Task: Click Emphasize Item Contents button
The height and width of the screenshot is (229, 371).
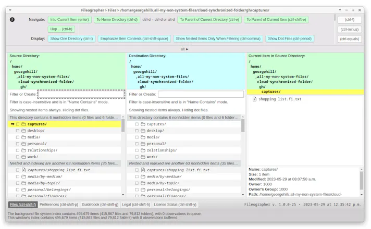Action: point(134,39)
